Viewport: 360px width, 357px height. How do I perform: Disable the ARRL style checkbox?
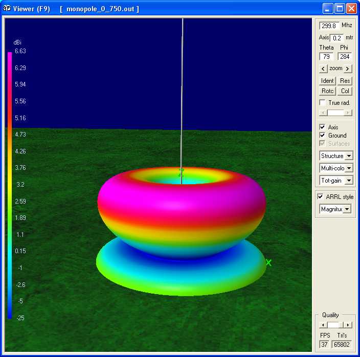(321, 197)
